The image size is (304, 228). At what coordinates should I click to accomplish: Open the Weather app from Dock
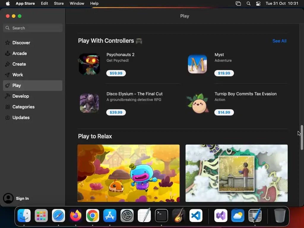click(x=238, y=216)
